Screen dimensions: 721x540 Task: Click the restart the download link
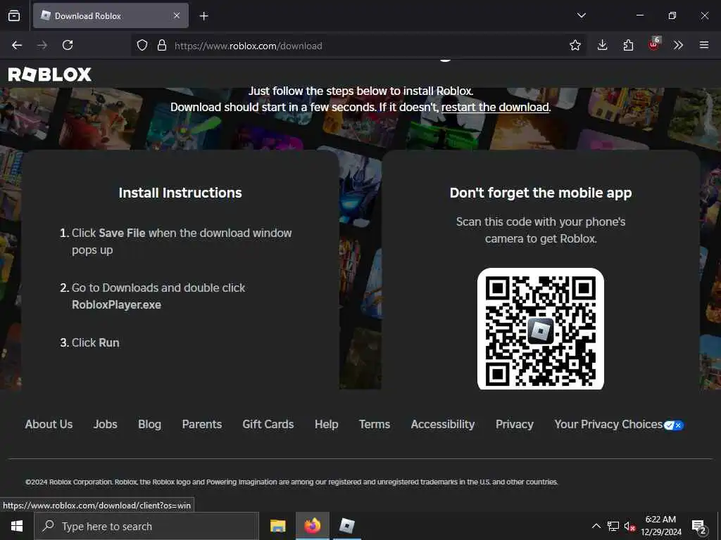click(495, 107)
